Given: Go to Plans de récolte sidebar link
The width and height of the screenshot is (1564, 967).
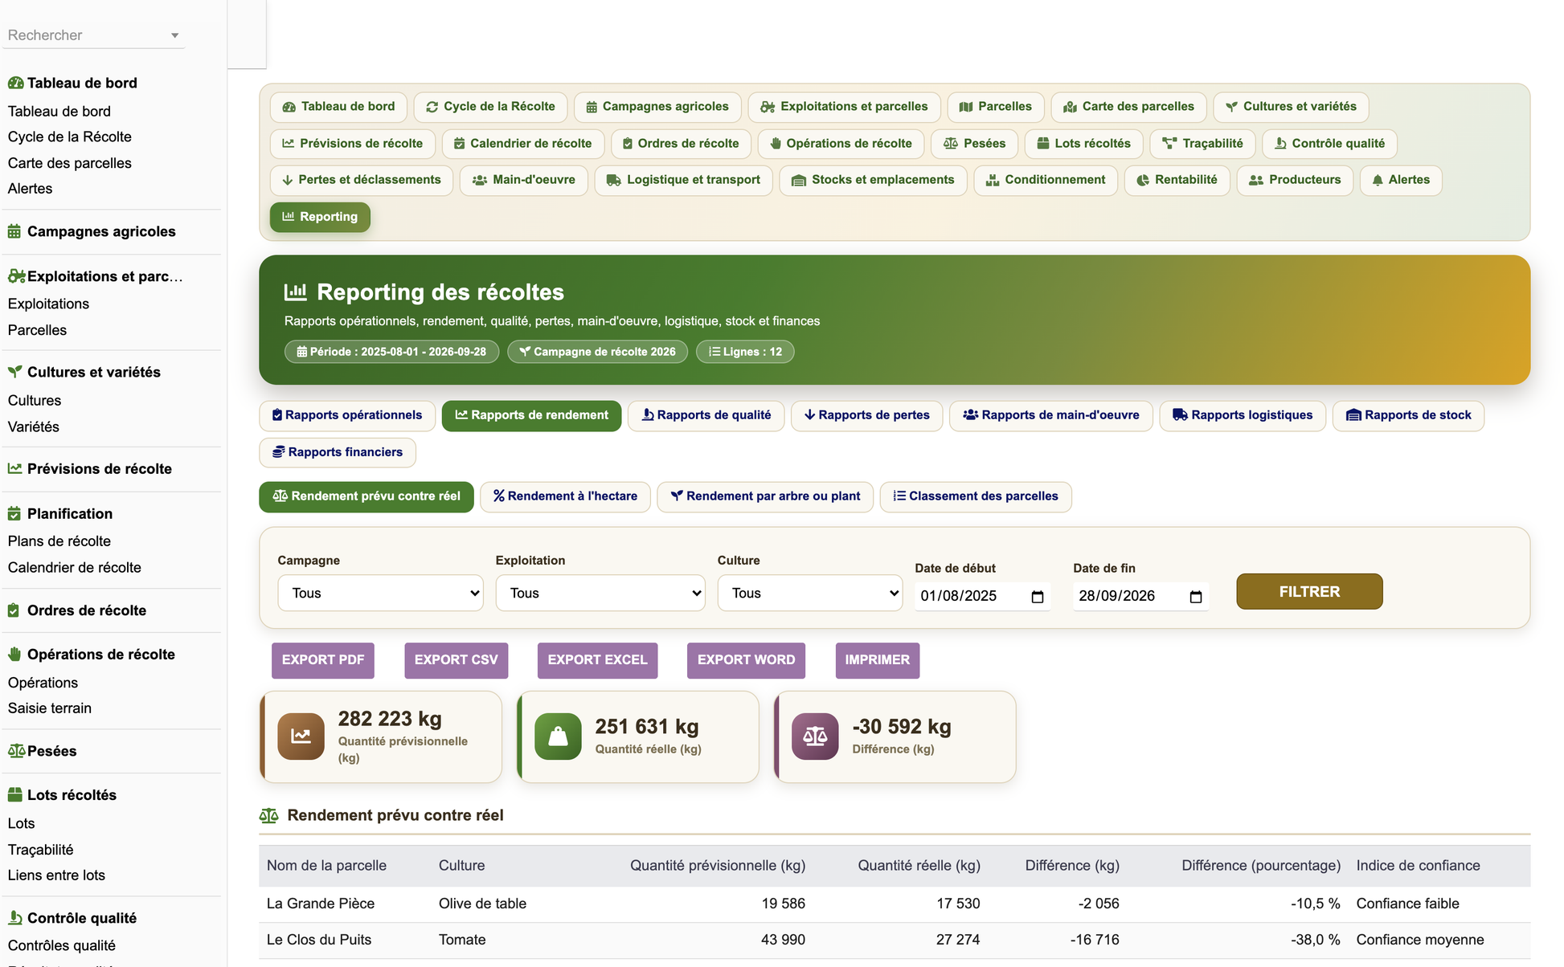Looking at the screenshot, I should point(59,541).
